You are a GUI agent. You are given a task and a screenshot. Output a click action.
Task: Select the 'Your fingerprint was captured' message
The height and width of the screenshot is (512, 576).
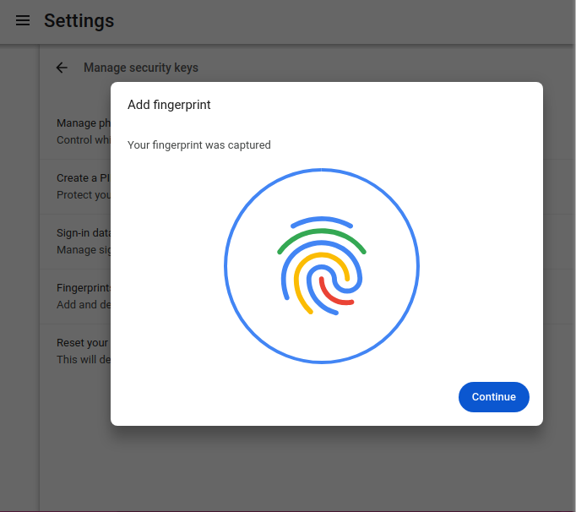pos(199,145)
